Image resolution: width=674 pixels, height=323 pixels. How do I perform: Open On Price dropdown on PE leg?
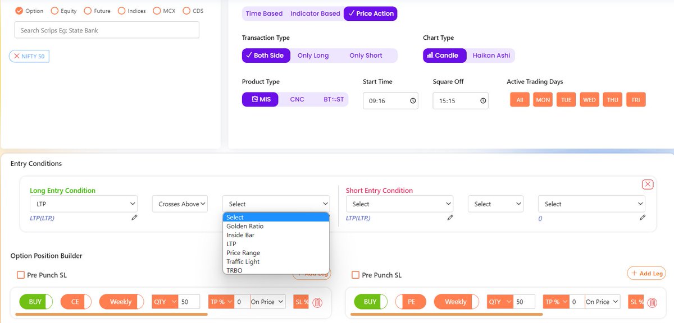[x=602, y=302]
